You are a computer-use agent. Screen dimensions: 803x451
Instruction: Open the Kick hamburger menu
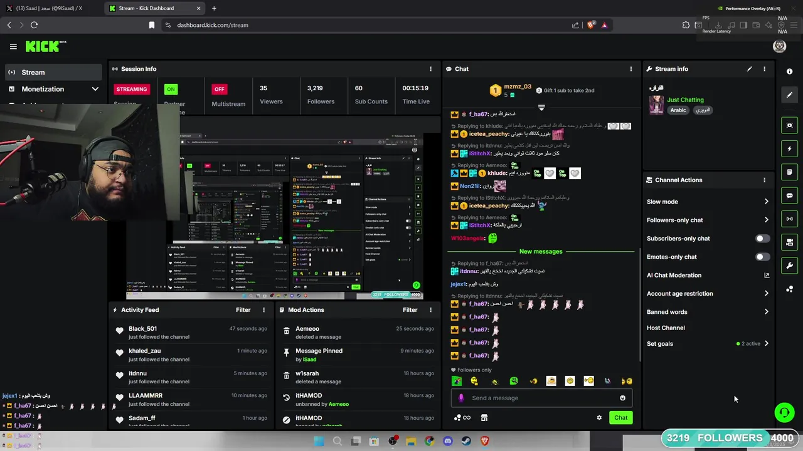click(13, 46)
